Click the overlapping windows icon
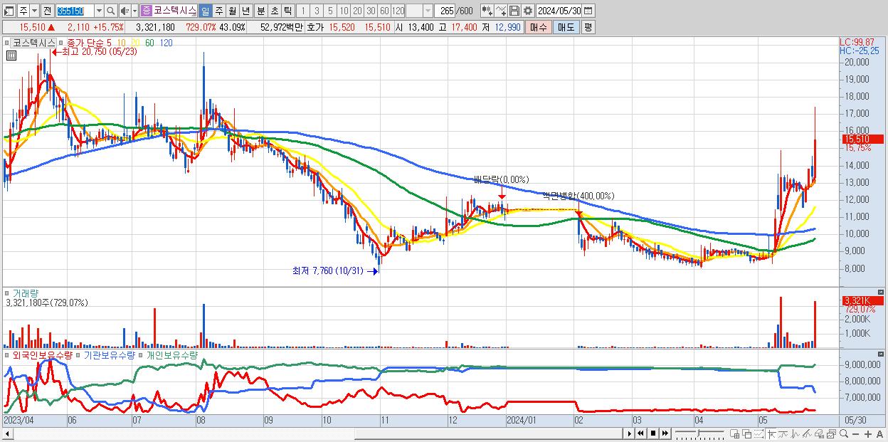Screen dimensions: 888x442 747,434
